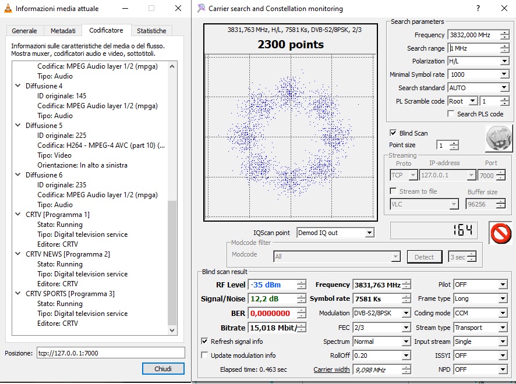The height and width of the screenshot is (384, 516).
Task: Click the PL Scramble code number stepper
Action: [504, 101]
